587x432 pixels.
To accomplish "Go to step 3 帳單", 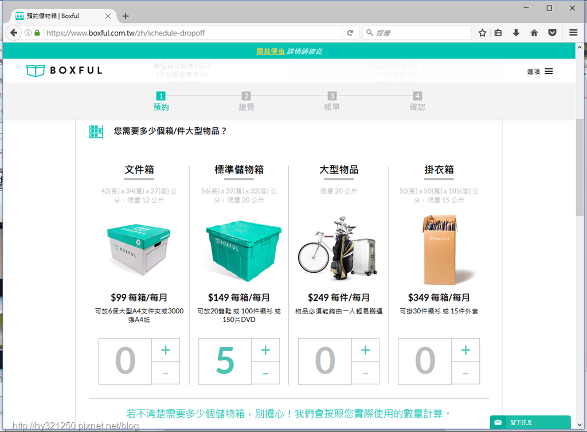I will (x=332, y=101).
